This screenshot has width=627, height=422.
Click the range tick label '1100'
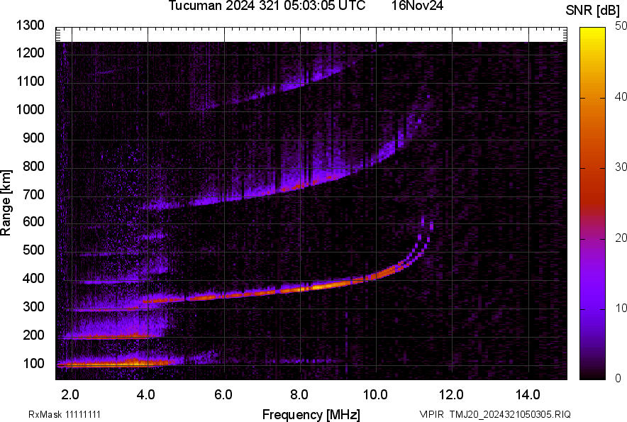pos(30,81)
